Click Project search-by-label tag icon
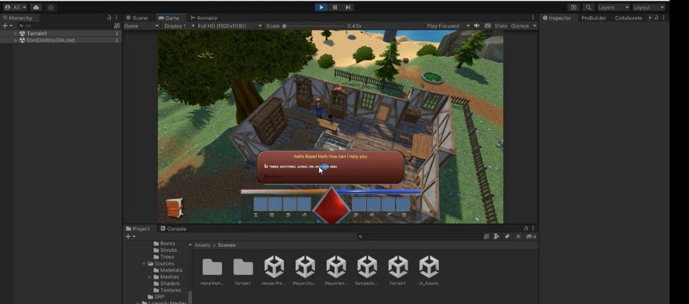The image size is (689, 304). point(507,237)
